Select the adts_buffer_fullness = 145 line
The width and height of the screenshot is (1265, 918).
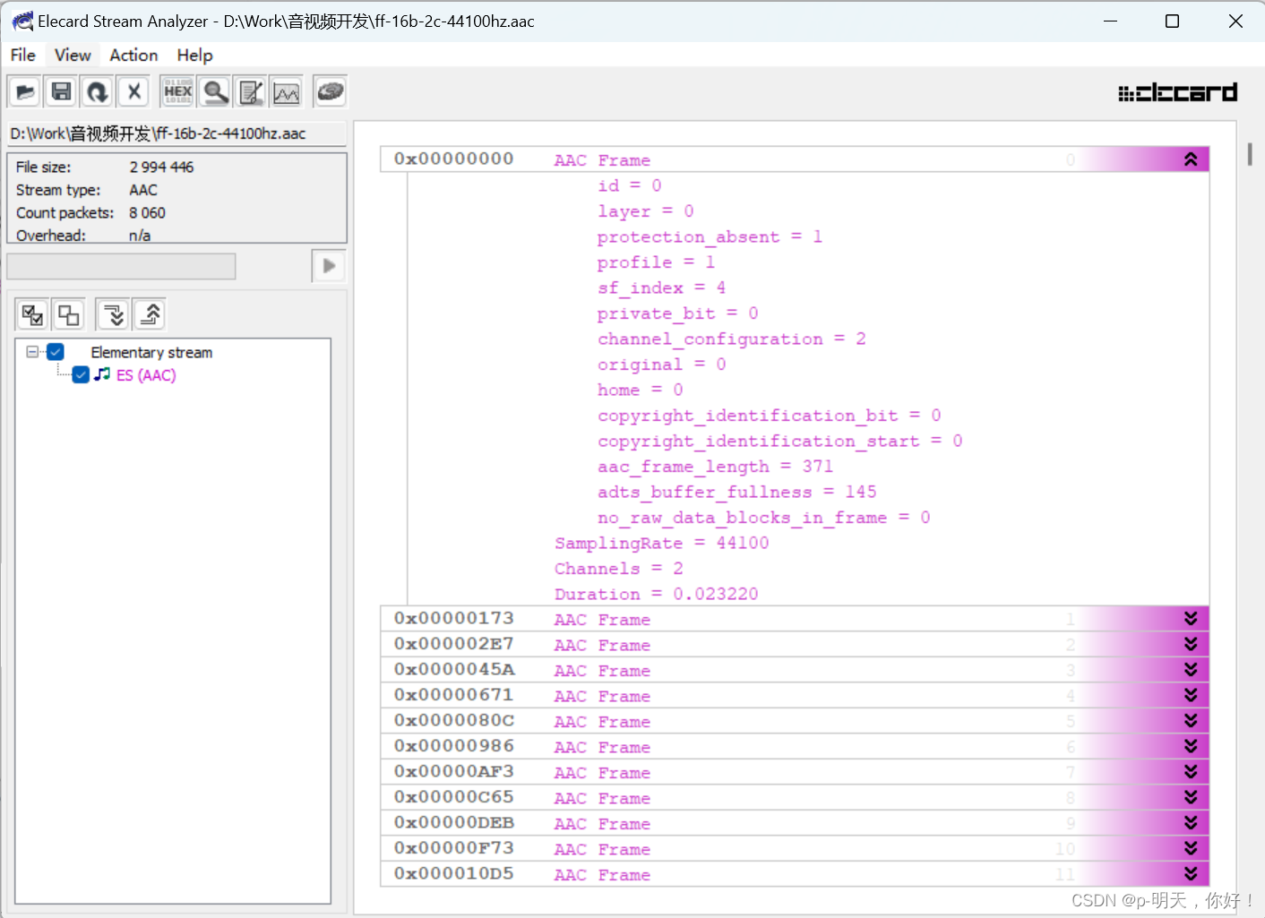(x=736, y=492)
